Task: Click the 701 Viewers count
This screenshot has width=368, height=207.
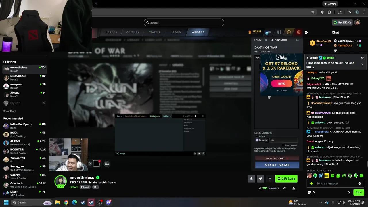Action: point(269,188)
